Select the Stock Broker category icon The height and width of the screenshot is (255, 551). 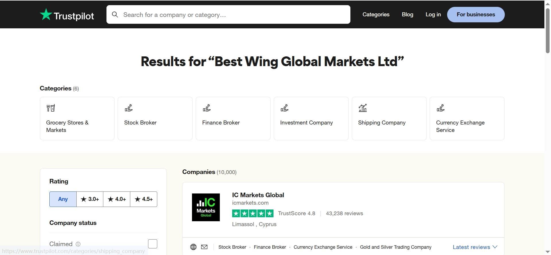(129, 108)
